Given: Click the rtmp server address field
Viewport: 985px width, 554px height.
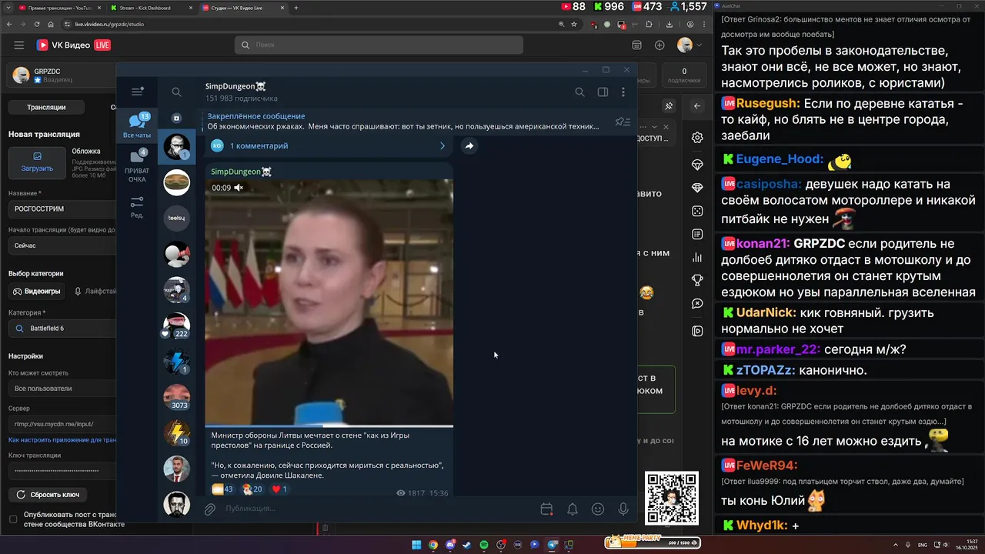Looking at the screenshot, I should (62, 423).
